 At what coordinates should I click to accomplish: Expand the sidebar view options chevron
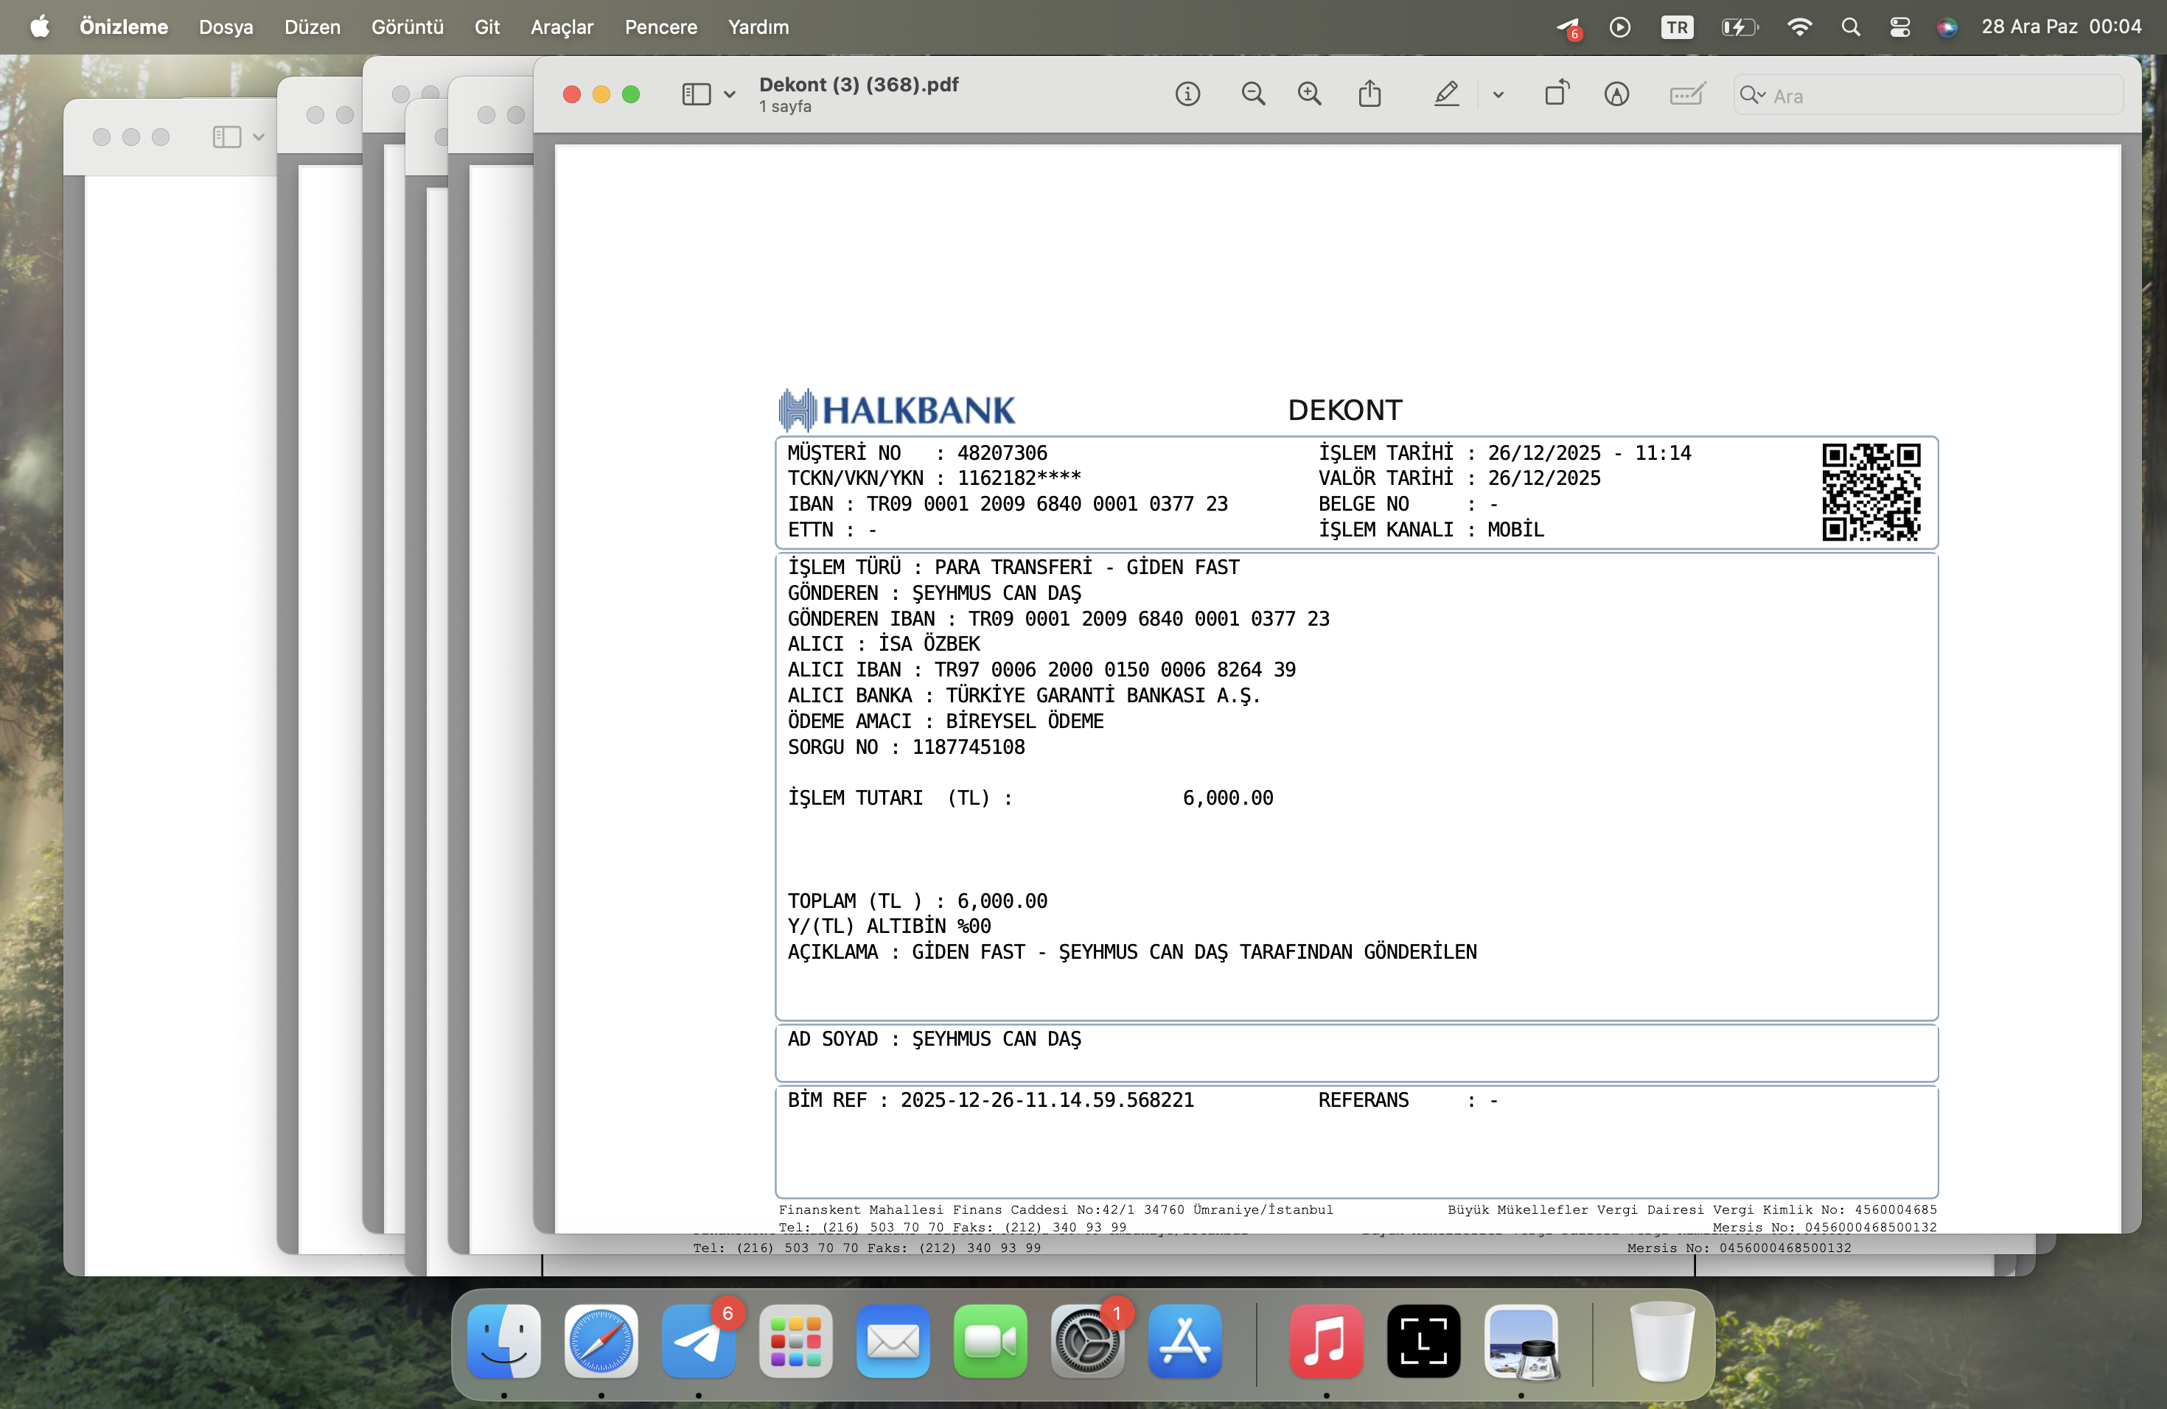click(729, 94)
